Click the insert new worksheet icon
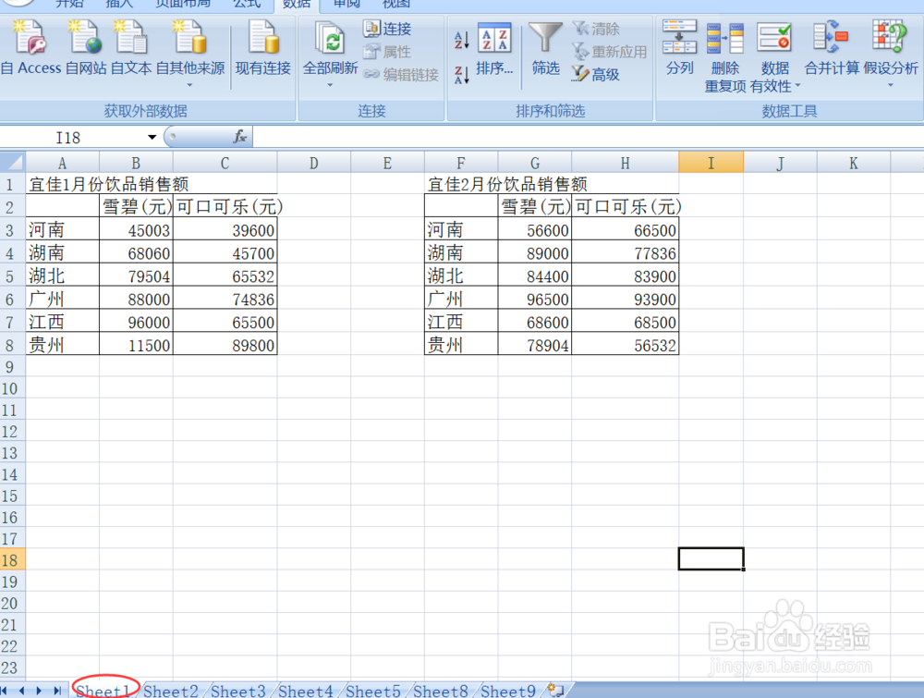Screen dimensions: 924x698 click(555, 690)
